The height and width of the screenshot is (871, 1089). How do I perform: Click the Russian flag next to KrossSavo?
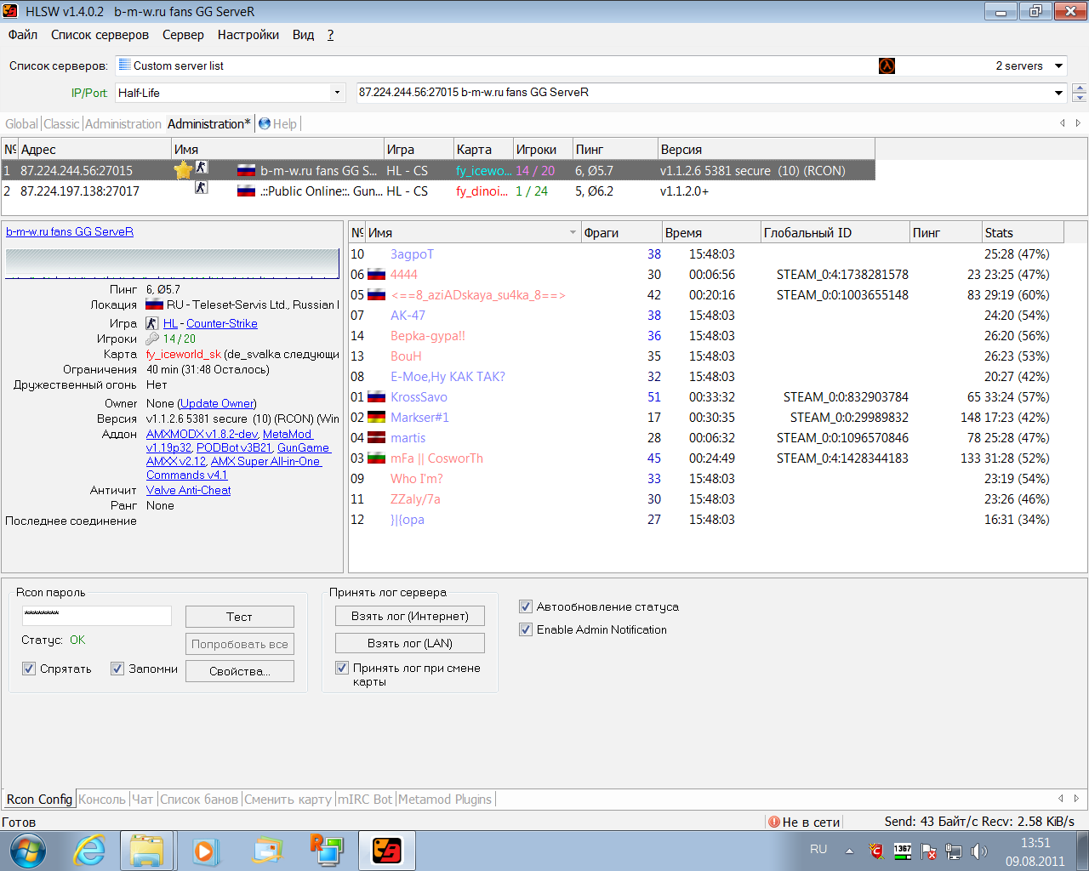376,397
